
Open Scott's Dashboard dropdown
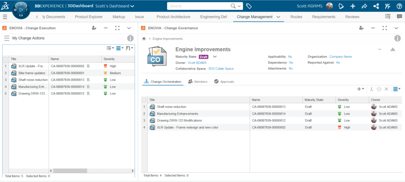(x=132, y=6)
